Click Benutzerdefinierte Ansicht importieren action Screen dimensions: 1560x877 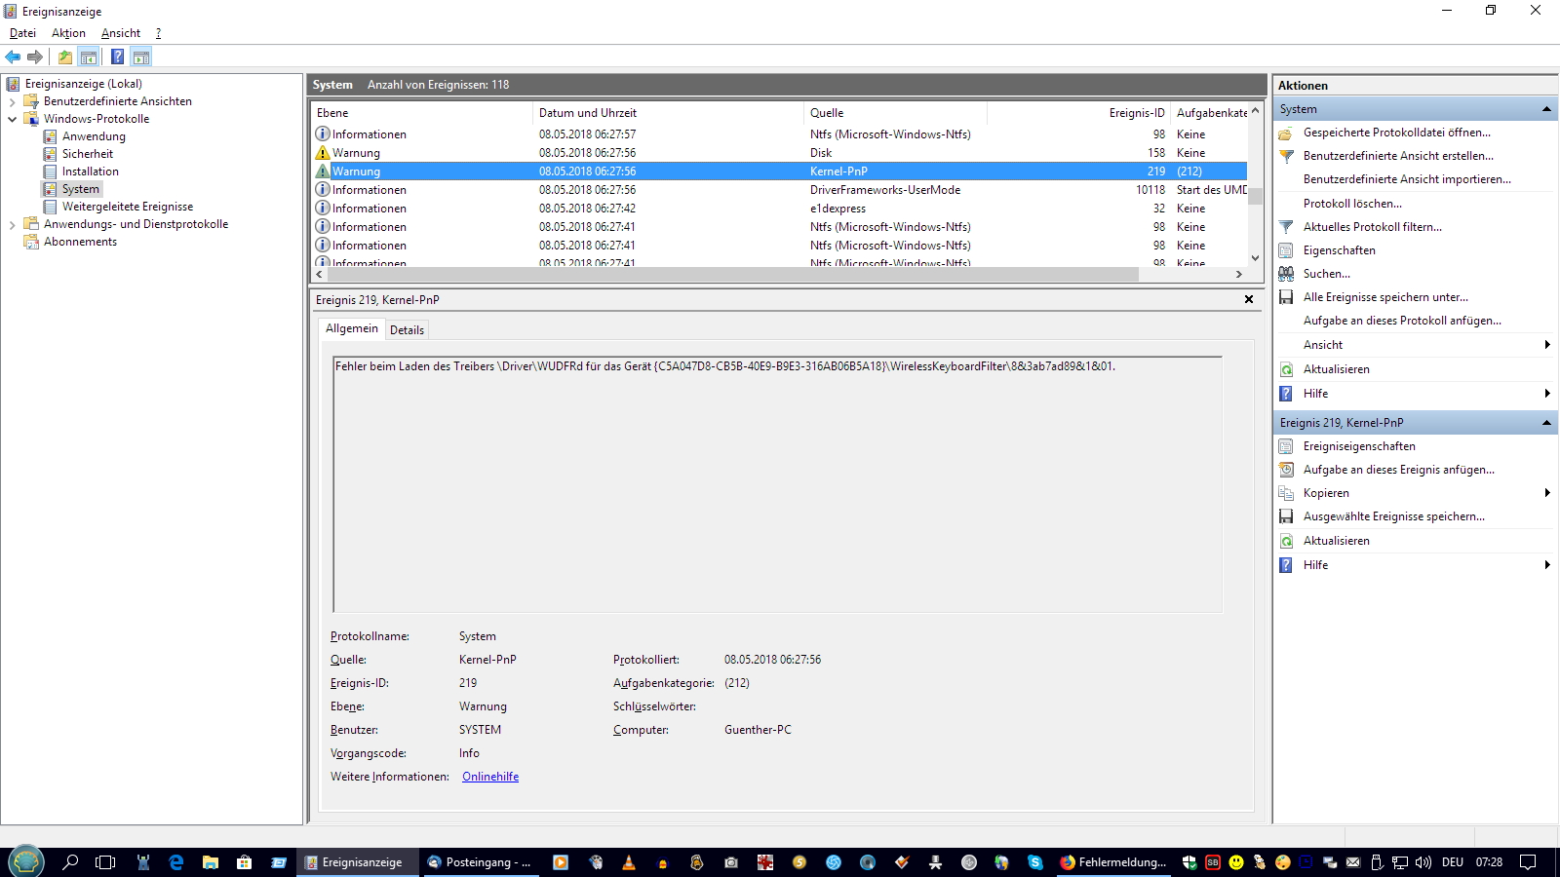(1407, 179)
